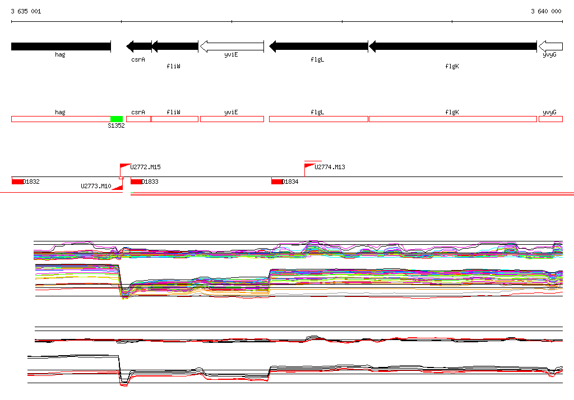This screenshot has height=400, width=574.
Task: Click the yviE label under white arrow
Action: (231, 54)
